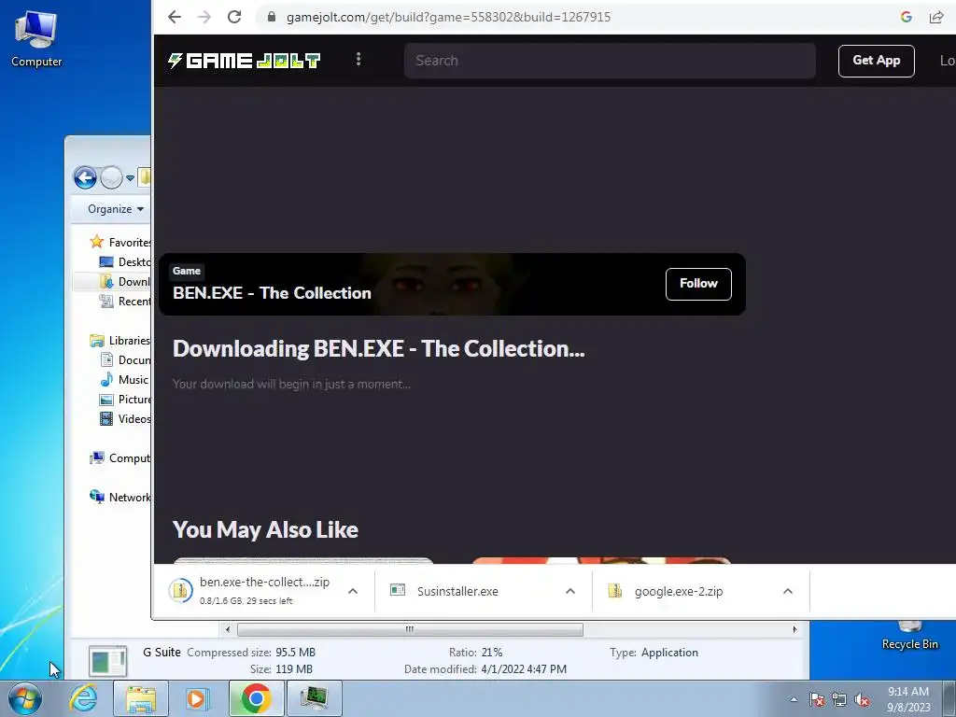Open clock showing 9:14 AM
This screenshot has height=717, width=956.
click(x=908, y=698)
